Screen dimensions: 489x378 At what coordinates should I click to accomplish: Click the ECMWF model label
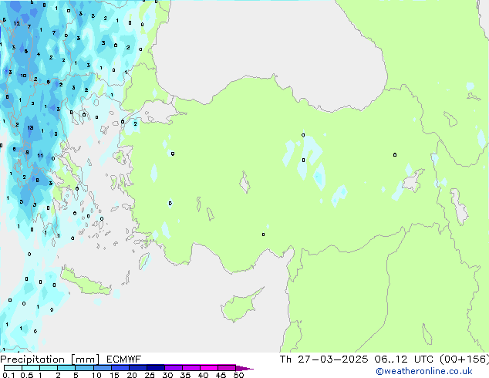point(124,359)
